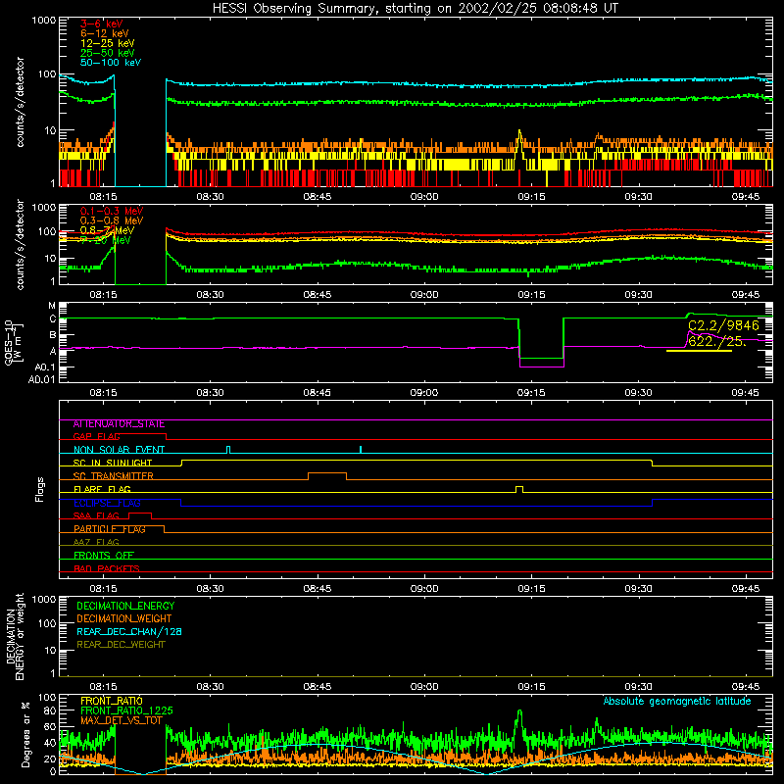This screenshot has height=784, width=784.
Task: Click the 0.3-0.8 MeV legend label
Action: (x=112, y=220)
